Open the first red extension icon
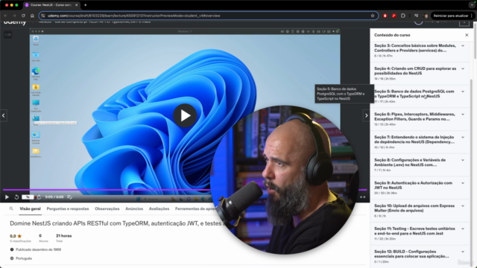This screenshot has height=268, width=477. (x=385, y=16)
